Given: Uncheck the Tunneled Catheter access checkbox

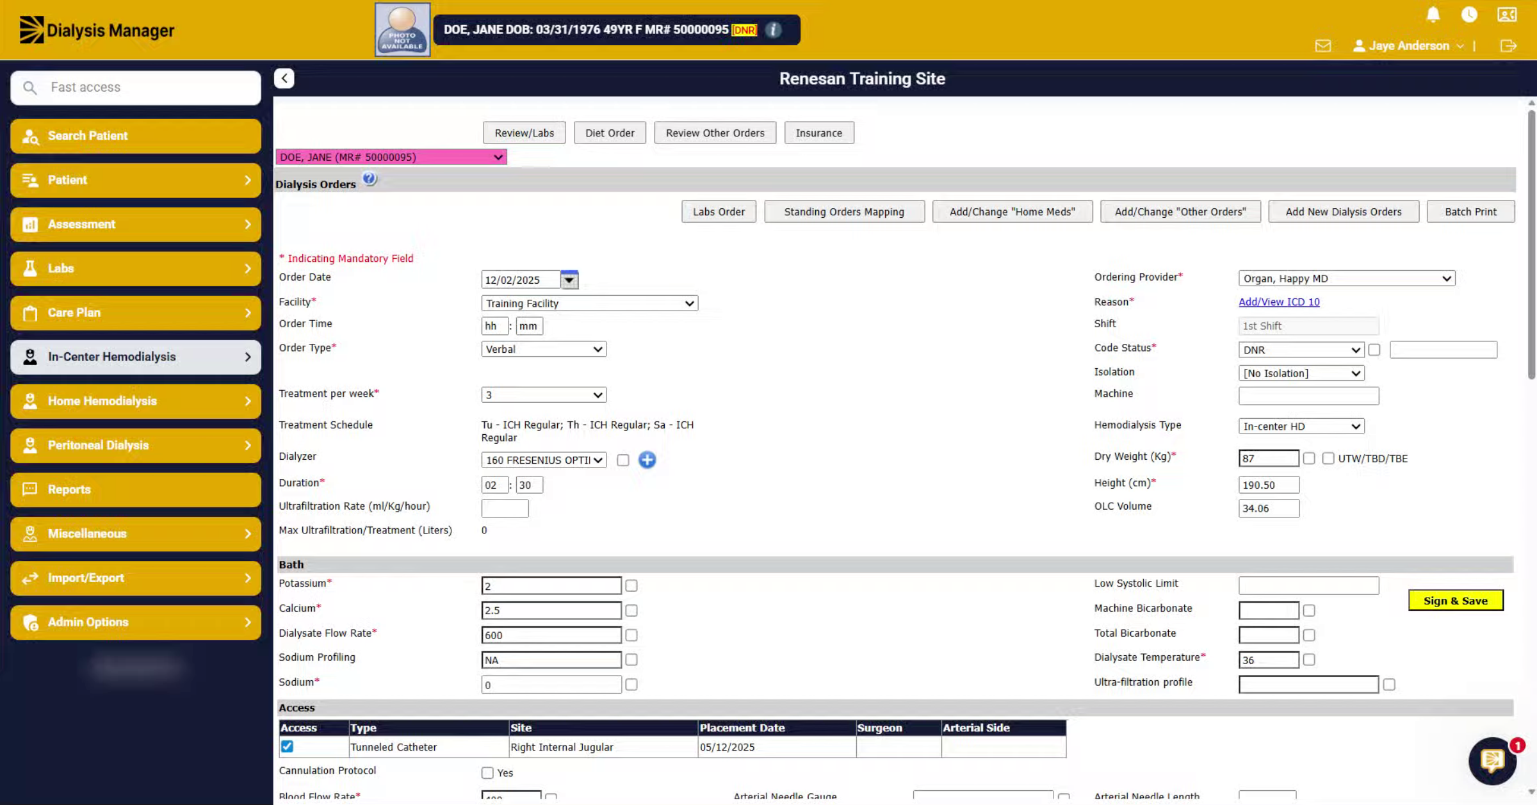Looking at the screenshot, I should (x=287, y=747).
